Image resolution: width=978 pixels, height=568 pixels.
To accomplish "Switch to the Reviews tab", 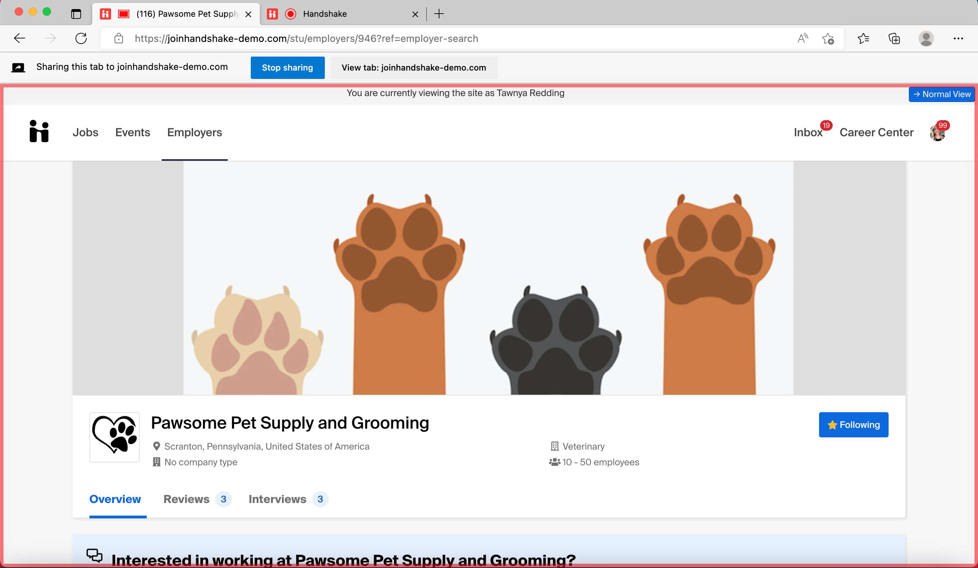I will pos(187,499).
